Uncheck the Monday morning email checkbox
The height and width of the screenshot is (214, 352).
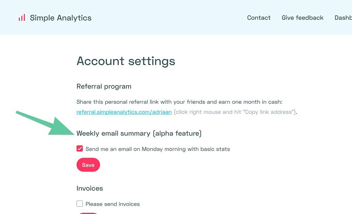click(x=80, y=149)
